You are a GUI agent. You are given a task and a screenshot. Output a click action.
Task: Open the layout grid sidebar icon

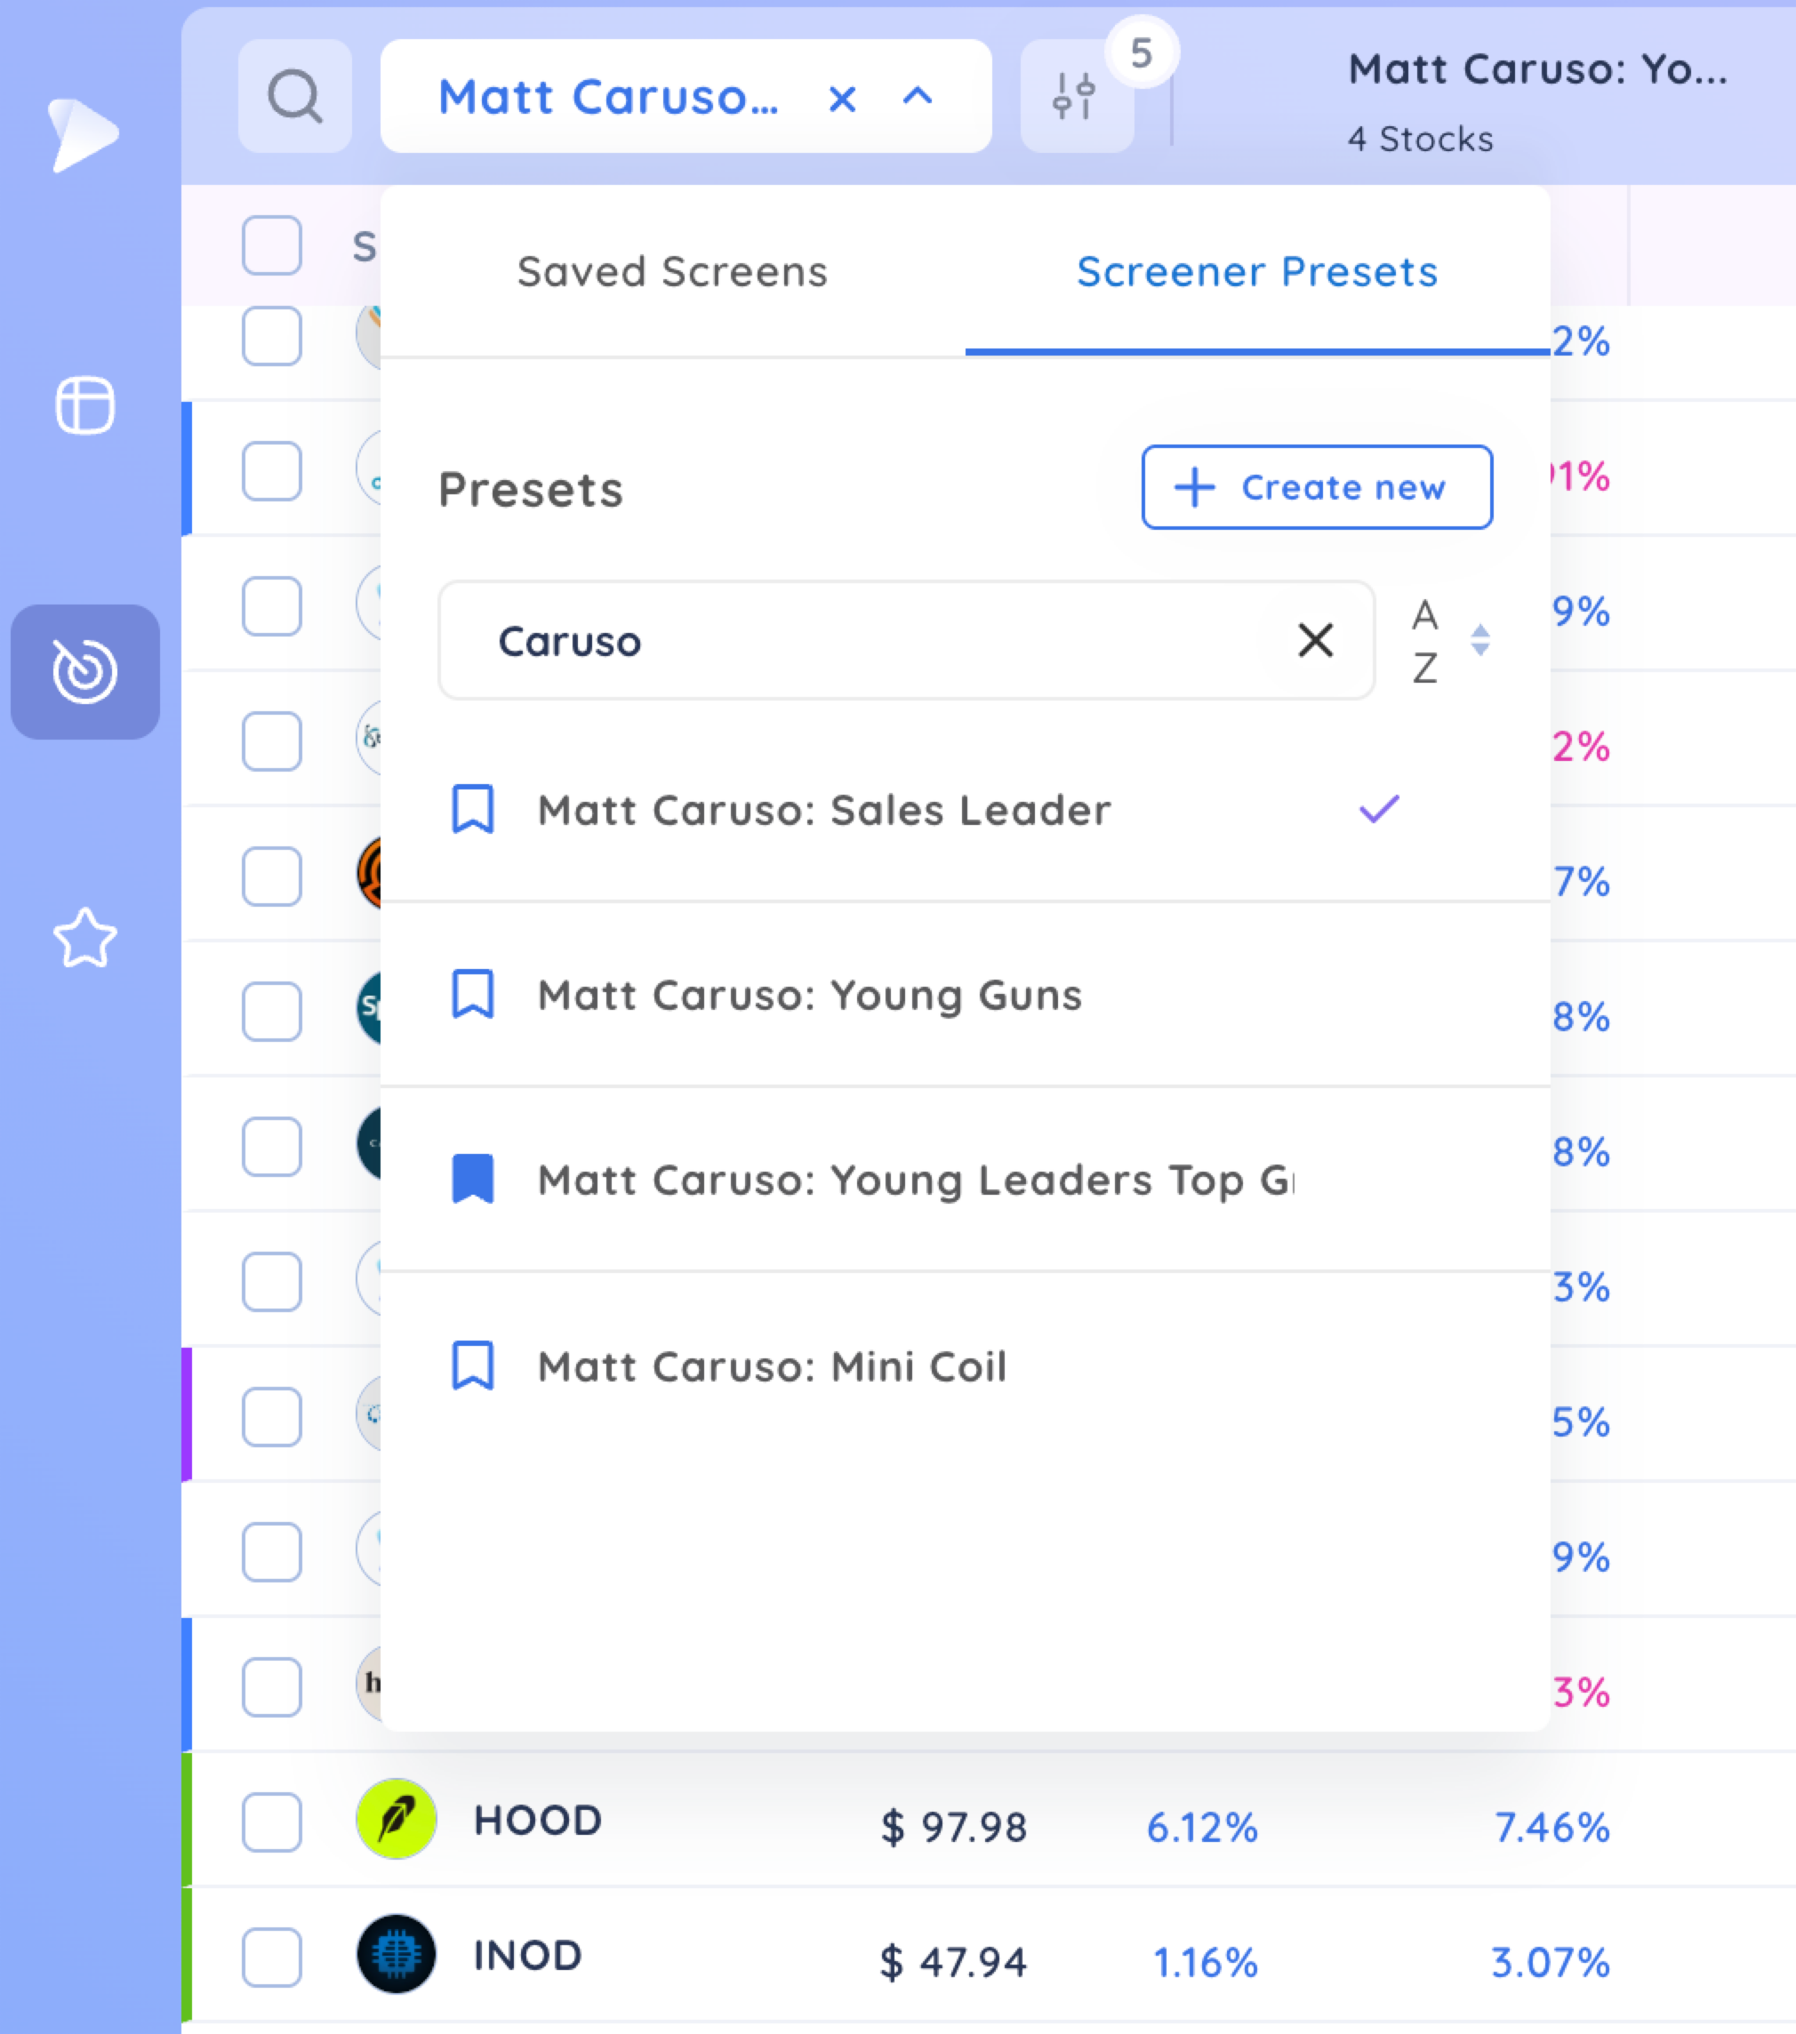85,405
